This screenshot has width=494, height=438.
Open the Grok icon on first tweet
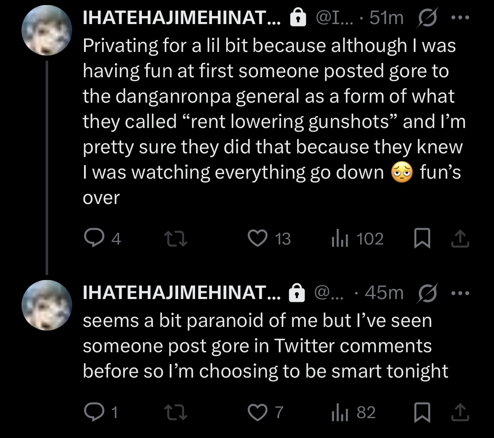coord(426,18)
